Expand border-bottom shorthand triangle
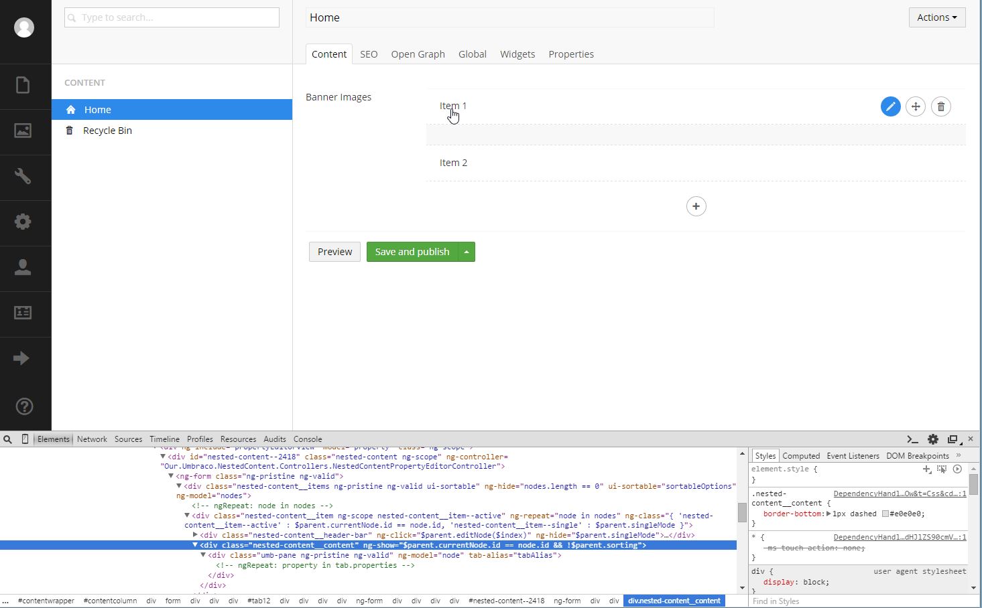 coord(828,514)
